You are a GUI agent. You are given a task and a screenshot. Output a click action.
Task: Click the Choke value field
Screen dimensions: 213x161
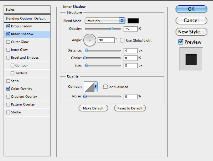(x=131, y=58)
